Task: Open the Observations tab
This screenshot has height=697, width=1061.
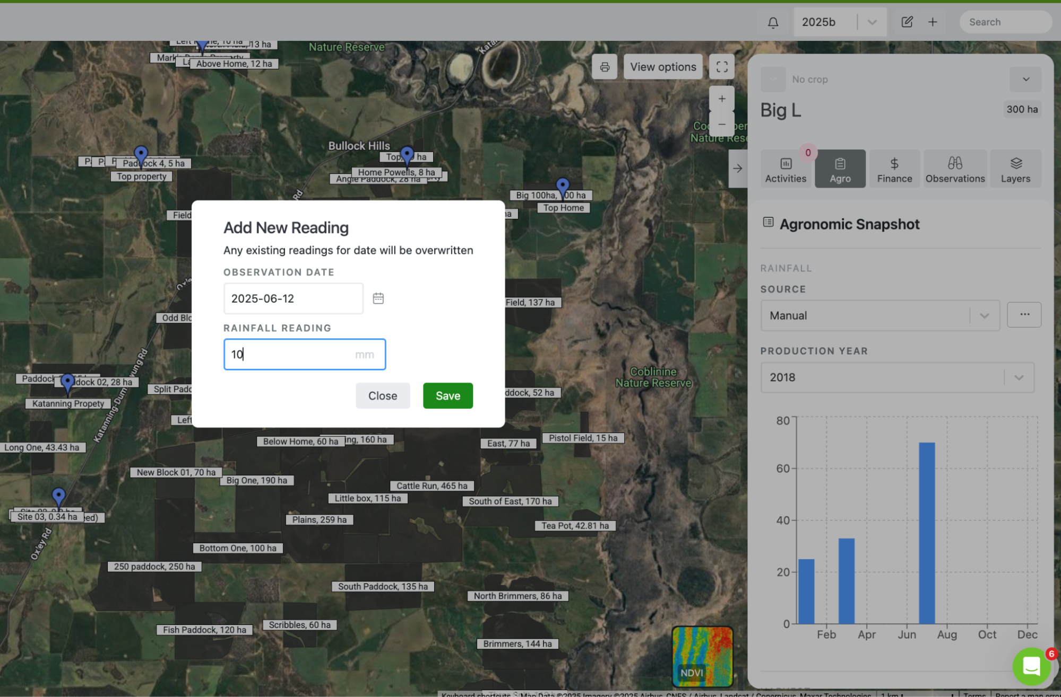Action: coord(955,169)
